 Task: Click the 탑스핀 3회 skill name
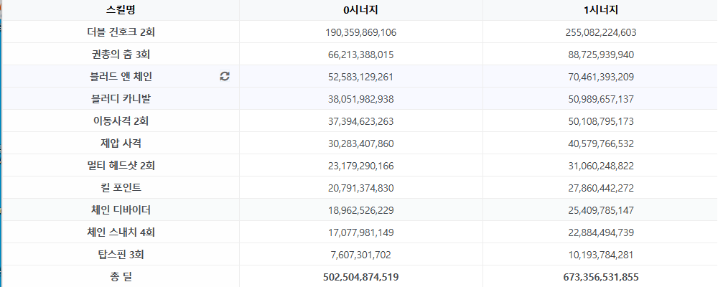pos(121,255)
